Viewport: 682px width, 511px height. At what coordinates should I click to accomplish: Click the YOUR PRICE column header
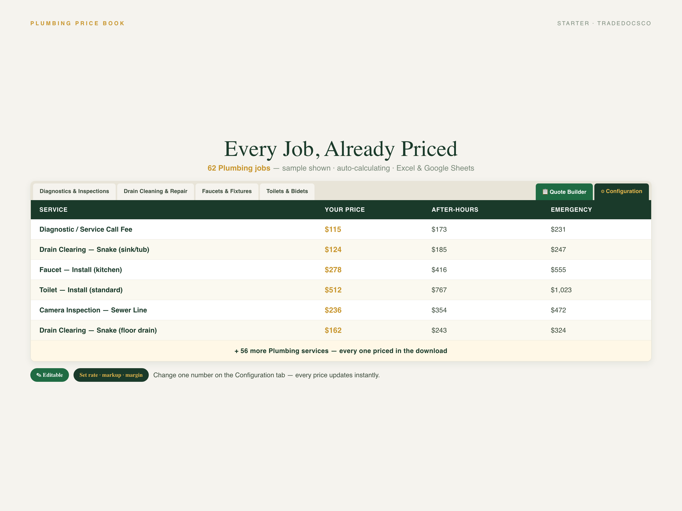(x=345, y=209)
